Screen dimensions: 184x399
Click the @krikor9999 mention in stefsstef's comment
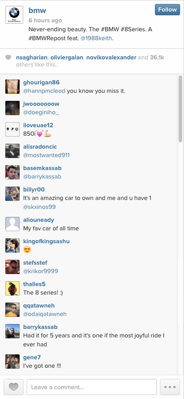41,271
